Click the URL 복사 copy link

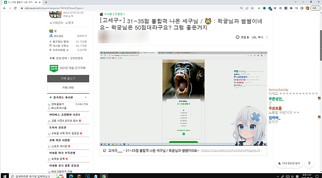257,37
